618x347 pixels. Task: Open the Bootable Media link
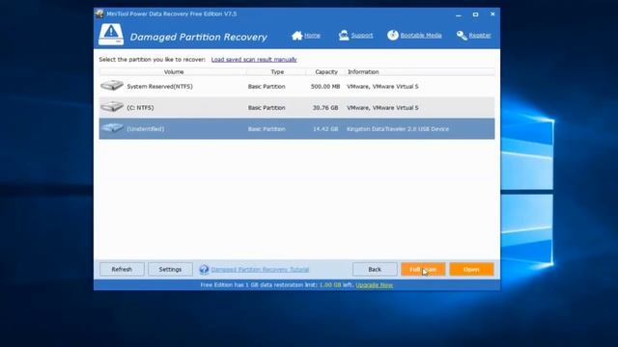(421, 36)
